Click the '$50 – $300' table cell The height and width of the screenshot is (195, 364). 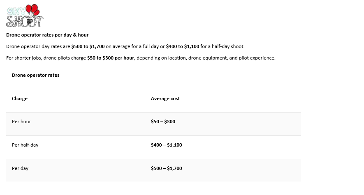coord(163,122)
